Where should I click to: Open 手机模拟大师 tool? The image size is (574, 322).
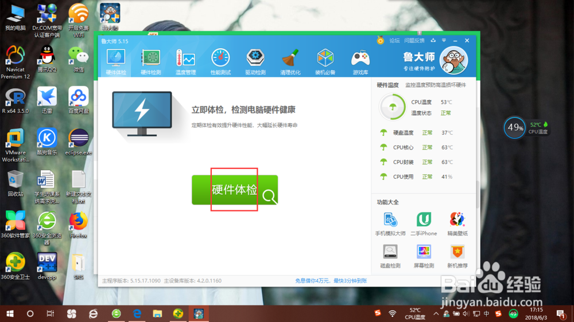pos(390,223)
